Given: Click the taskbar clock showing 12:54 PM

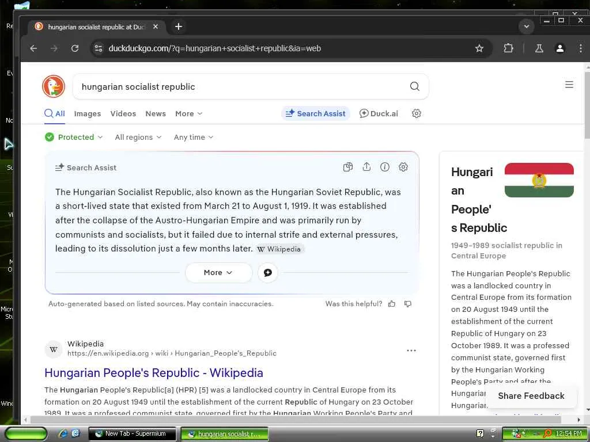Looking at the screenshot, I should coord(568,433).
